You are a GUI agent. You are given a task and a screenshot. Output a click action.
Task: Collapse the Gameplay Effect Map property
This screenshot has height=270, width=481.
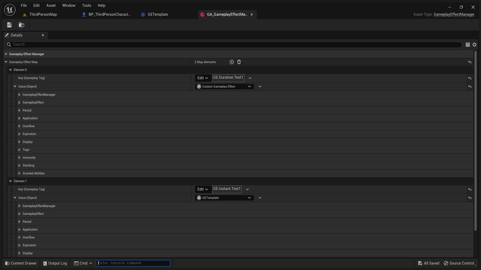pos(6,62)
